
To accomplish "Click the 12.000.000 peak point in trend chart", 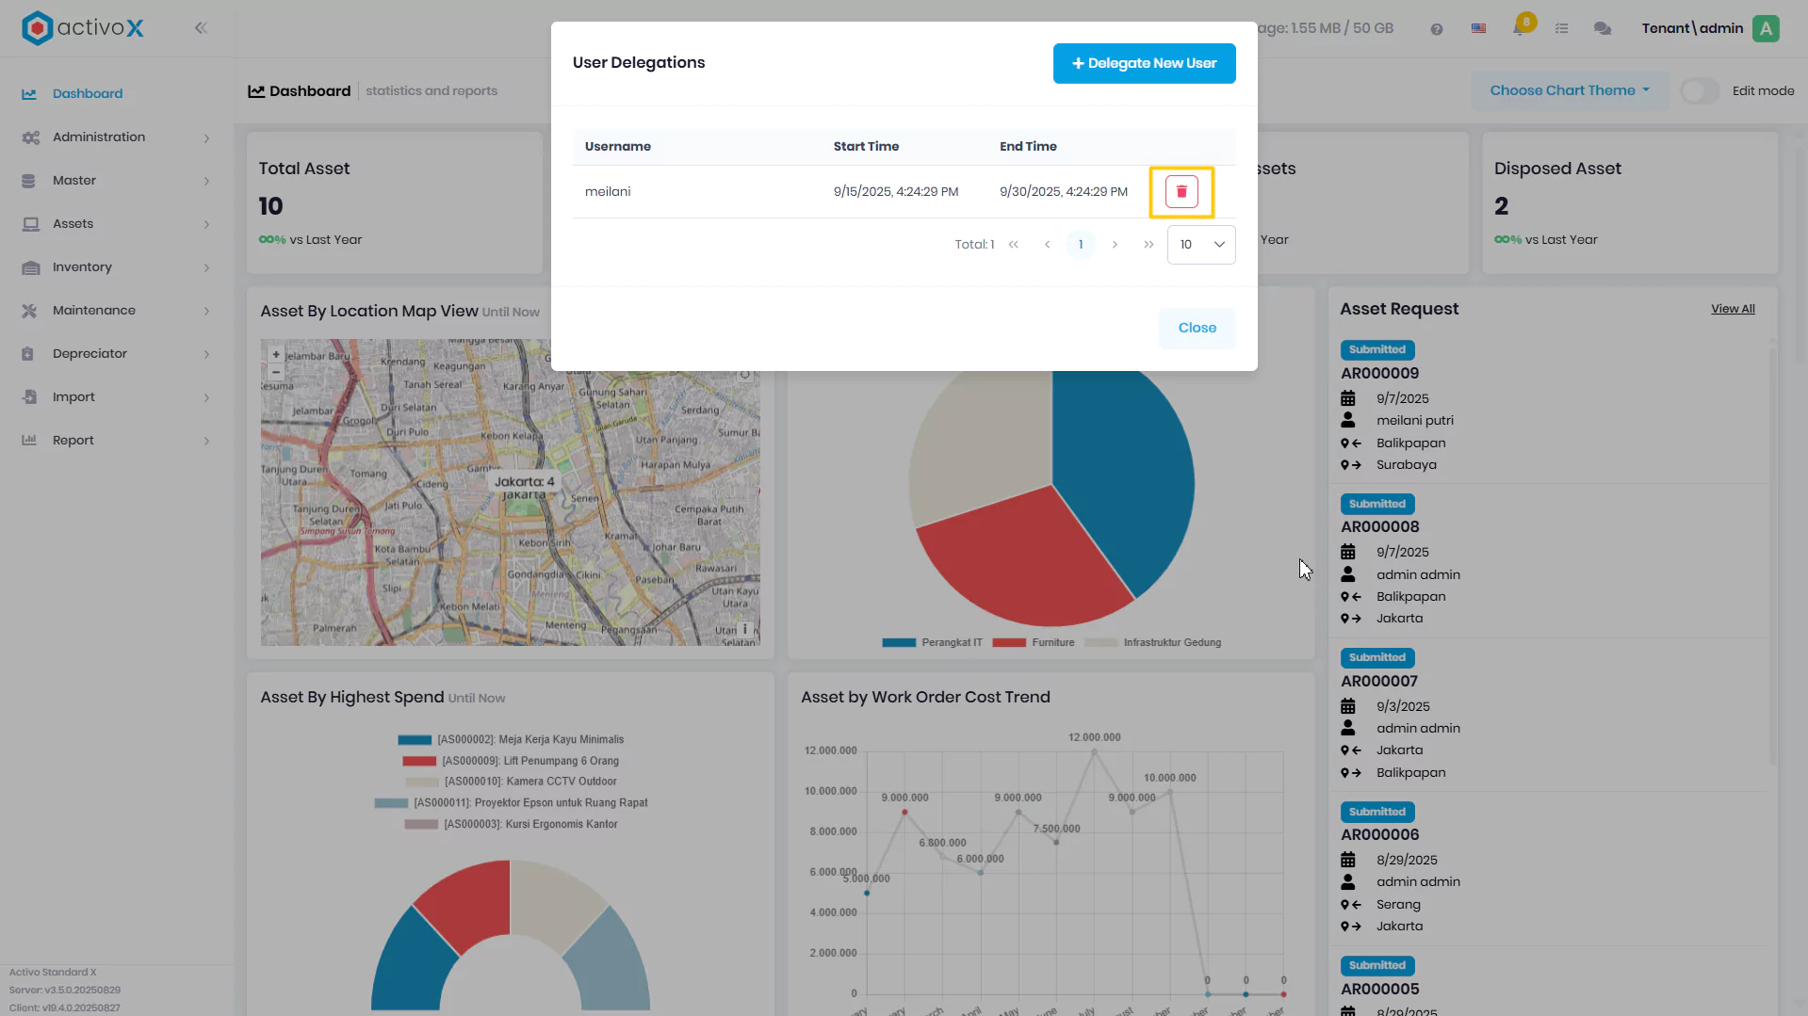I will click(1094, 751).
